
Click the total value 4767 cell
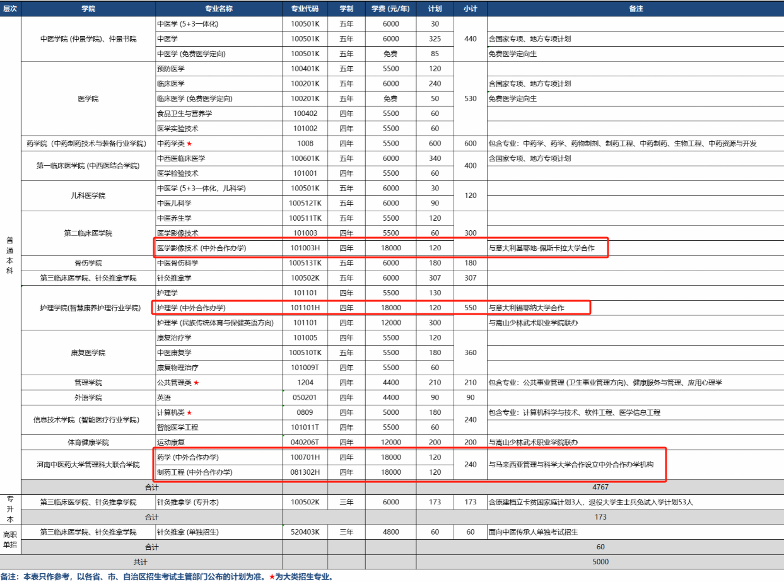tap(600, 487)
